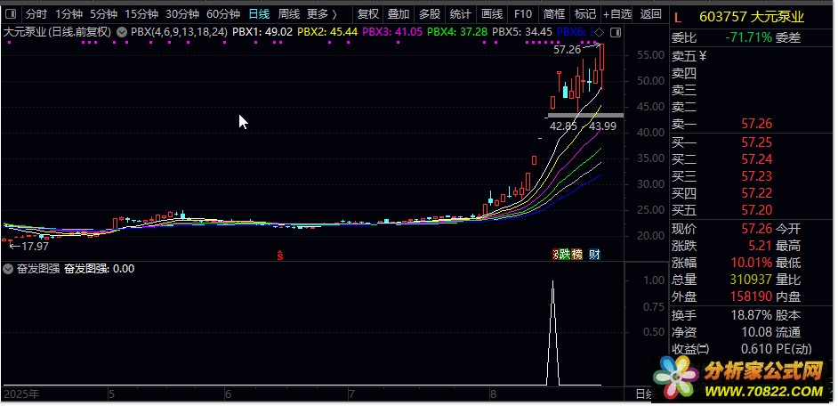Click the 大元泵业(日线.前复权) chart title

pos(57,32)
